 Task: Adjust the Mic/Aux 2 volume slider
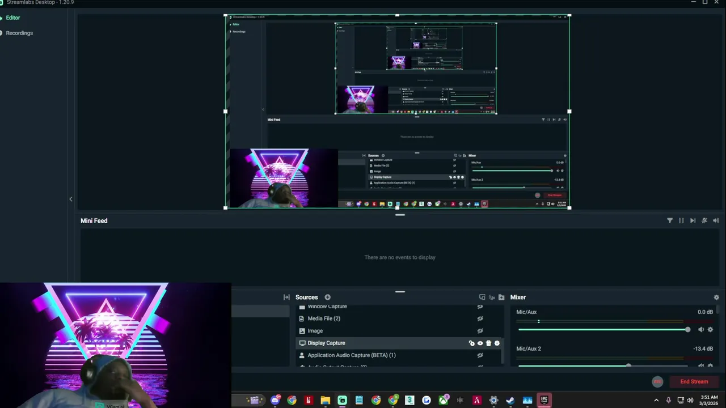pyautogui.click(x=604, y=365)
